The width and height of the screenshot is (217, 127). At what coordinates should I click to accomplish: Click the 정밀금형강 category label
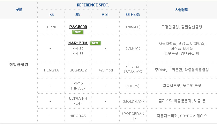pos(19,64)
